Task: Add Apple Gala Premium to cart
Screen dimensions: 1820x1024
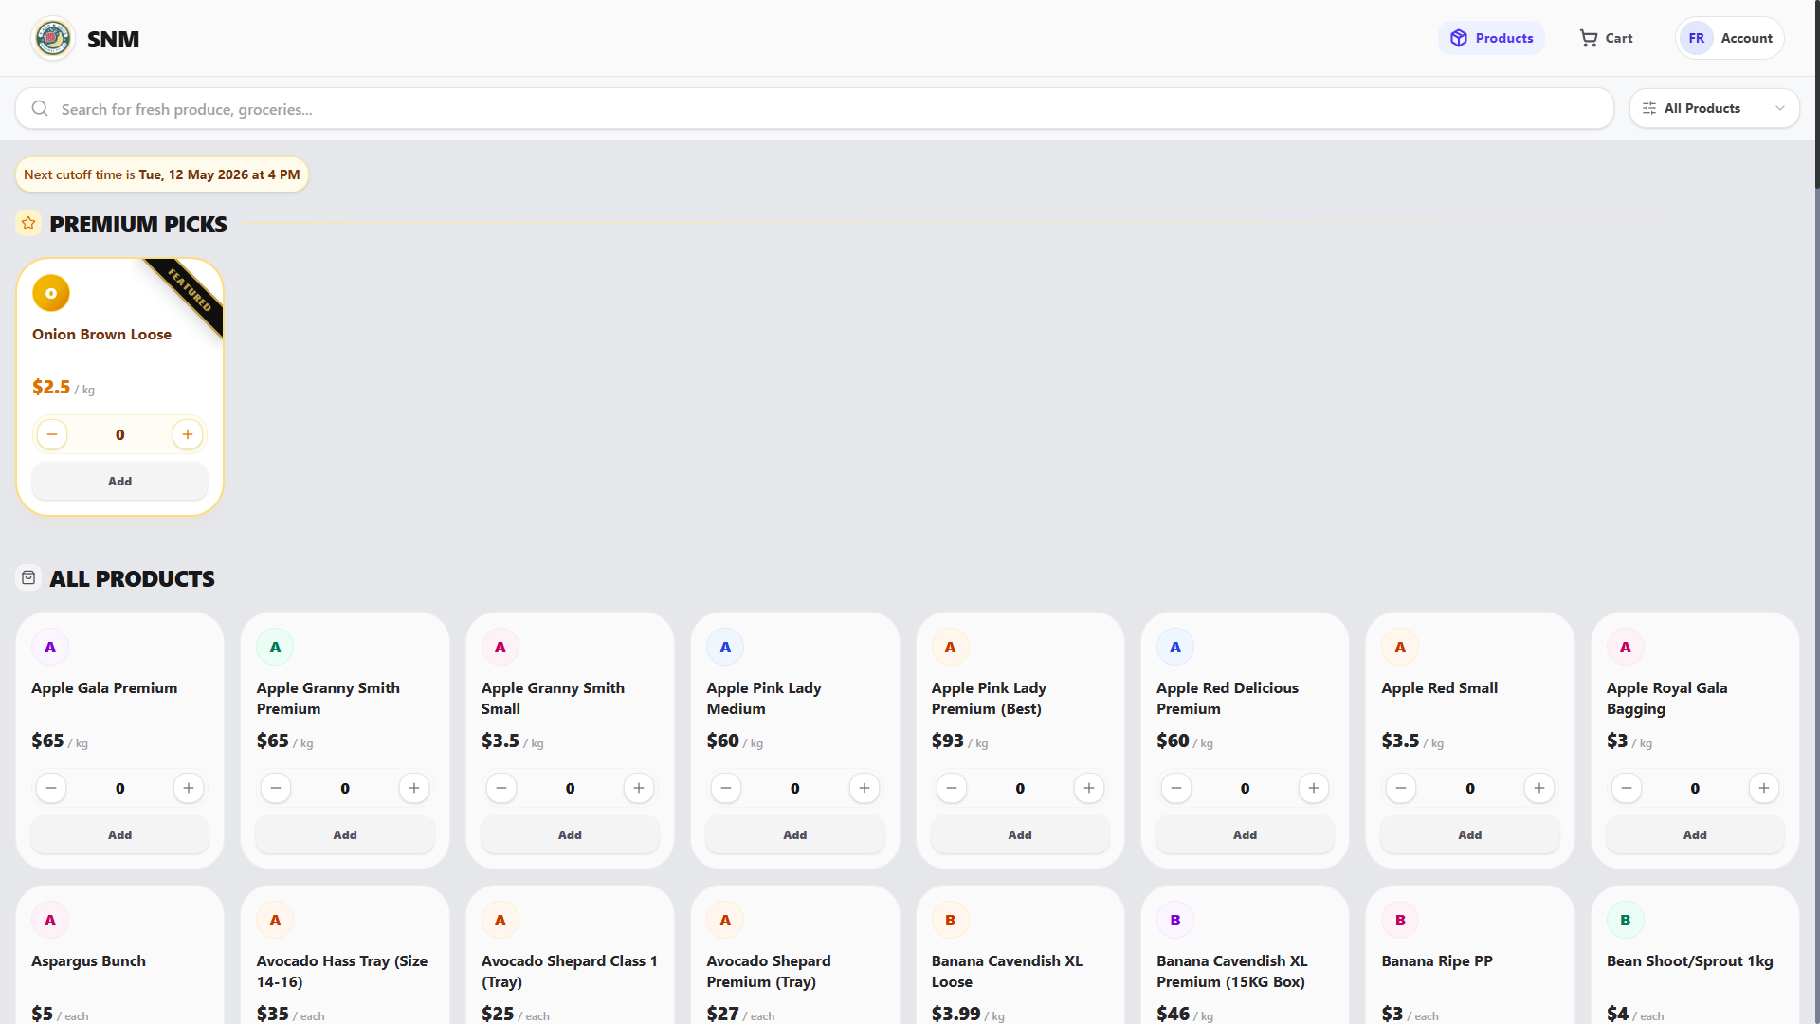Action: [119, 834]
